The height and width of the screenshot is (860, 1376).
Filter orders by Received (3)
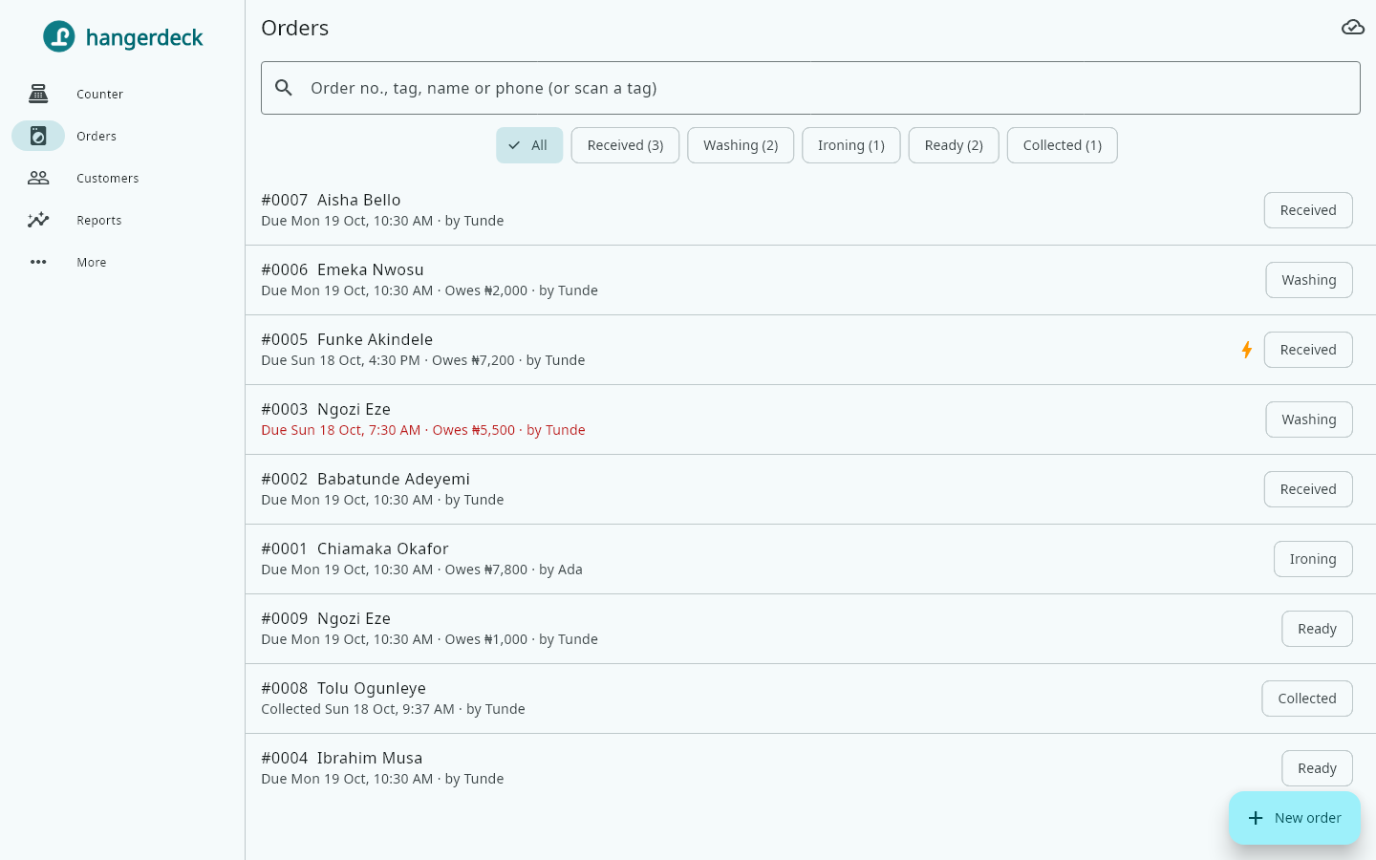(x=625, y=145)
